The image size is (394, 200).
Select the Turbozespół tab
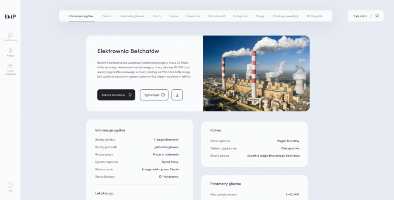coord(216,16)
